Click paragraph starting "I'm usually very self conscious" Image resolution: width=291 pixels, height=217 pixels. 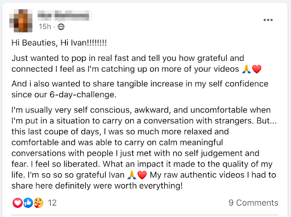coord(144,148)
